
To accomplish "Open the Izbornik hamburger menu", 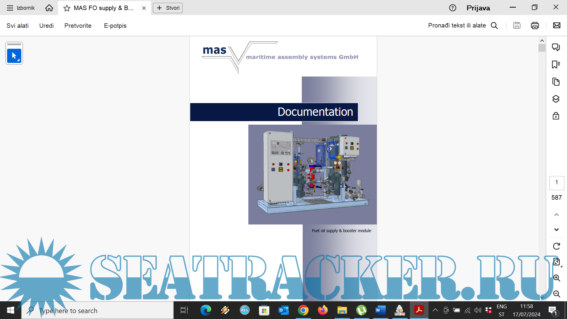I will click(x=10, y=8).
